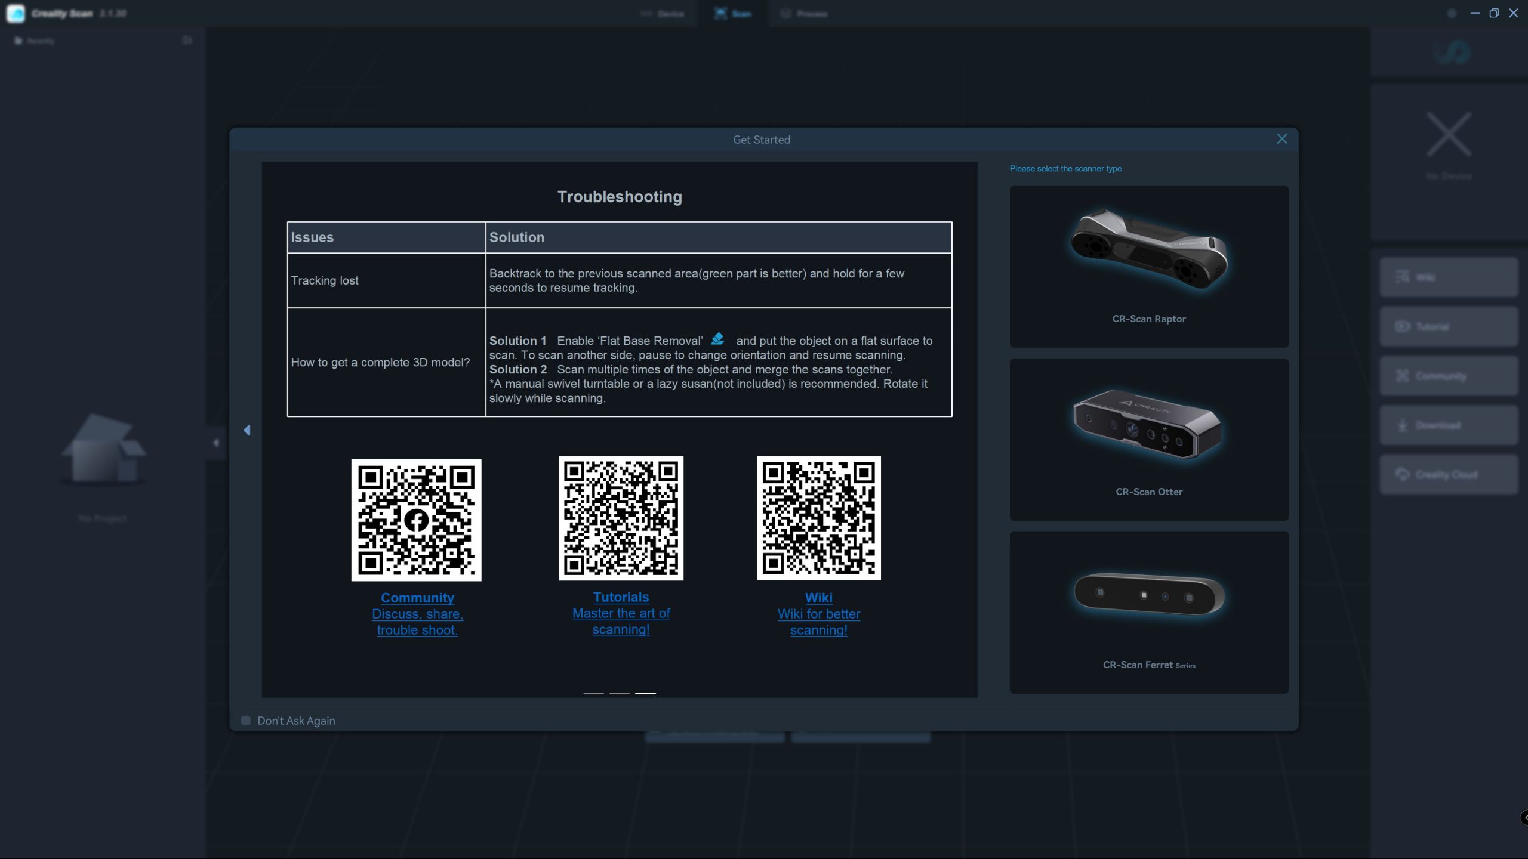Click 'How to get a complete 3D model?' cell
The image size is (1528, 859).
(x=386, y=363)
